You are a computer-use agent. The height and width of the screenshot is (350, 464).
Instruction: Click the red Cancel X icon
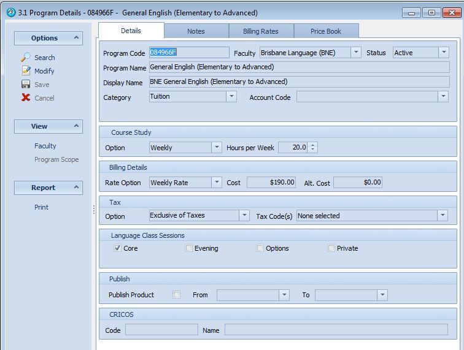click(x=26, y=98)
